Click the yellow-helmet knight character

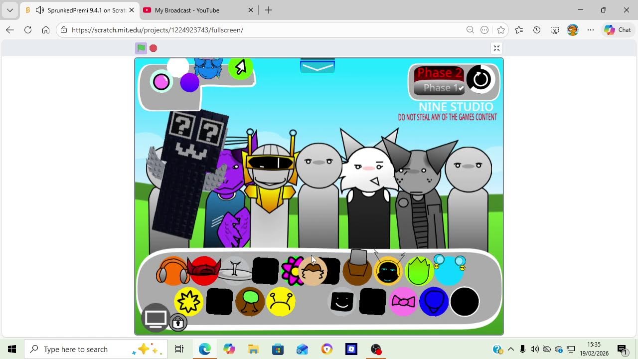click(270, 189)
